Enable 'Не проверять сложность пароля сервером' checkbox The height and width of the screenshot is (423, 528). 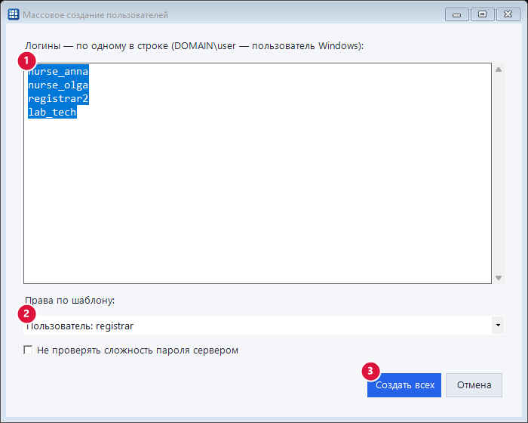tap(29, 350)
